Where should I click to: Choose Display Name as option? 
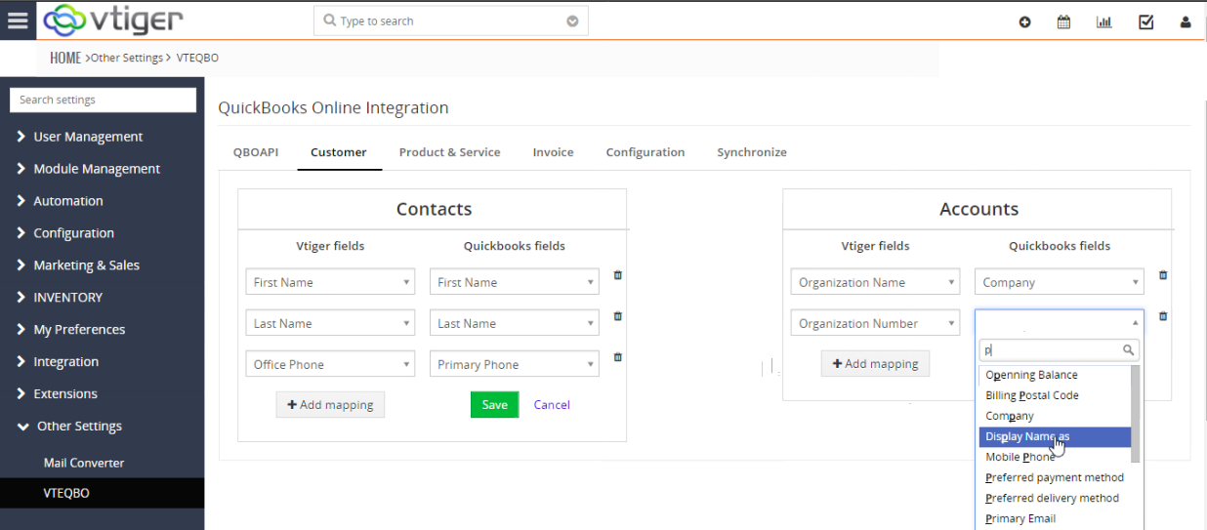[x=1055, y=436]
